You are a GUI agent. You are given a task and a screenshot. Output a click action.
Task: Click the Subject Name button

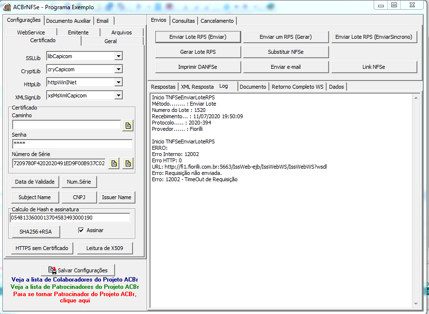coord(34,197)
